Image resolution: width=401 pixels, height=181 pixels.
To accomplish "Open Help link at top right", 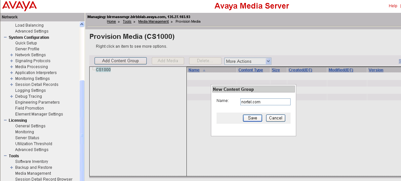I will pos(393,6).
